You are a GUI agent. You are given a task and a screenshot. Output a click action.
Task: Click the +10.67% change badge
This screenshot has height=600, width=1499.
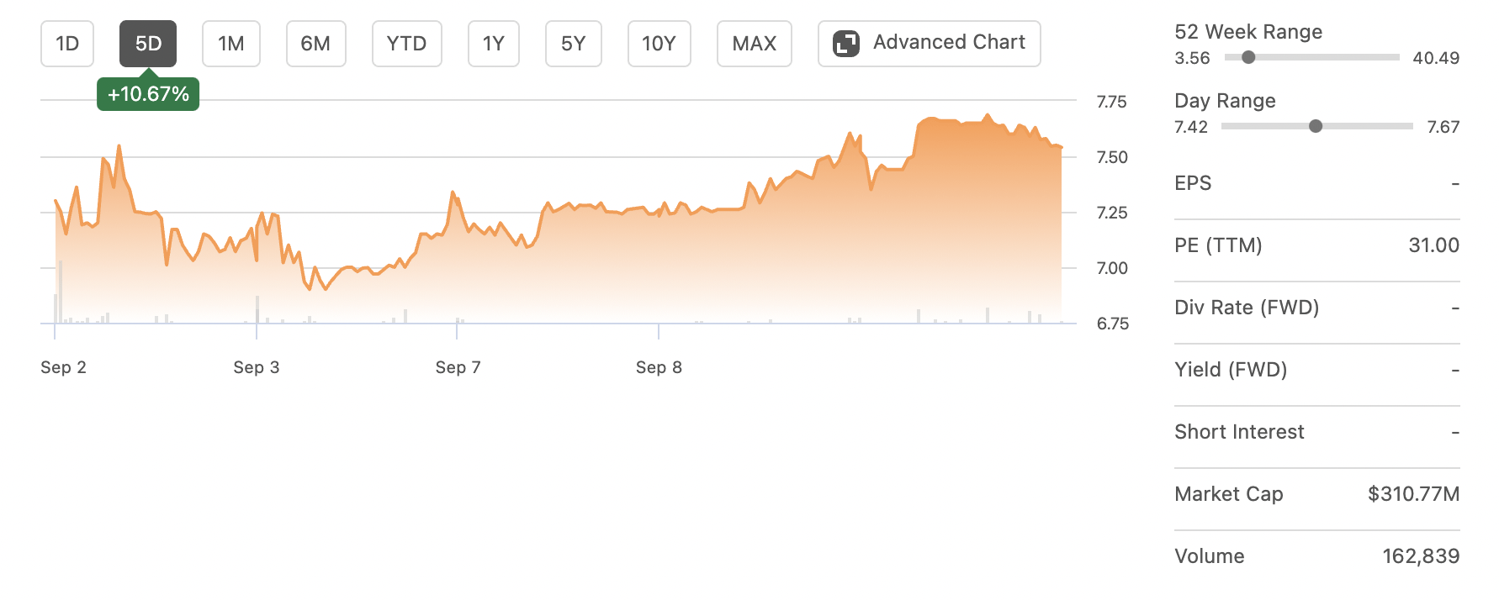(x=148, y=94)
